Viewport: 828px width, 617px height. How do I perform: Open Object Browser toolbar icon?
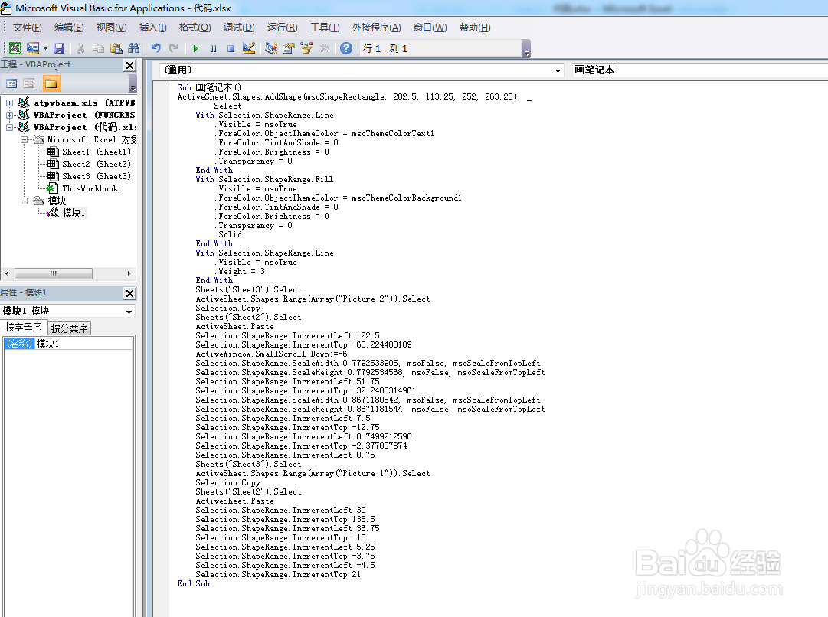coord(306,48)
